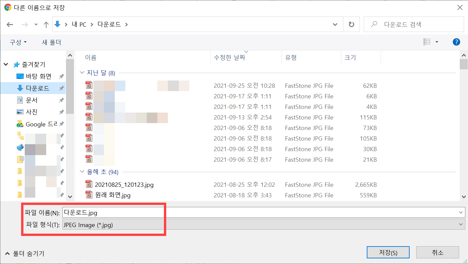Click 폴더 숨기기 to hide folders
Image resolution: width=468 pixels, height=264 pixels.
coord(25,253)
